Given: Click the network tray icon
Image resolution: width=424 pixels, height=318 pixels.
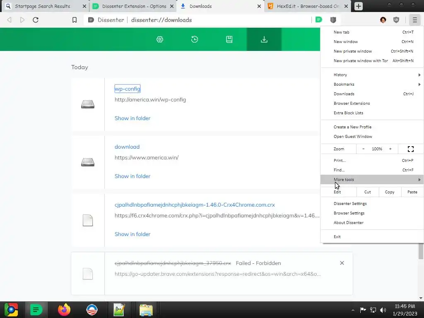Looking at the screenshot, I should (373, 310).
